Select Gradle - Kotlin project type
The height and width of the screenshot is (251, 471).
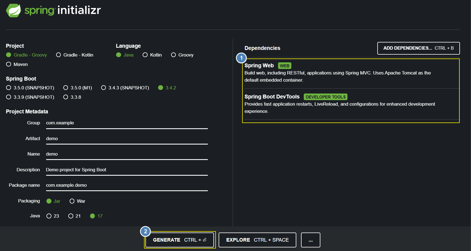75,55
